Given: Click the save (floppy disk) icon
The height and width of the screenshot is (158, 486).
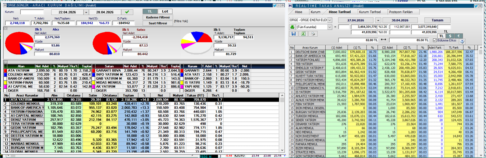Looking at the screenshot, I should tap(294, 34).
